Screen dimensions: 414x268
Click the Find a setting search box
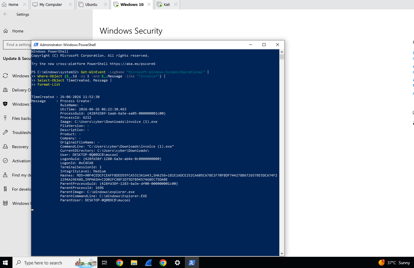[17, 45]
